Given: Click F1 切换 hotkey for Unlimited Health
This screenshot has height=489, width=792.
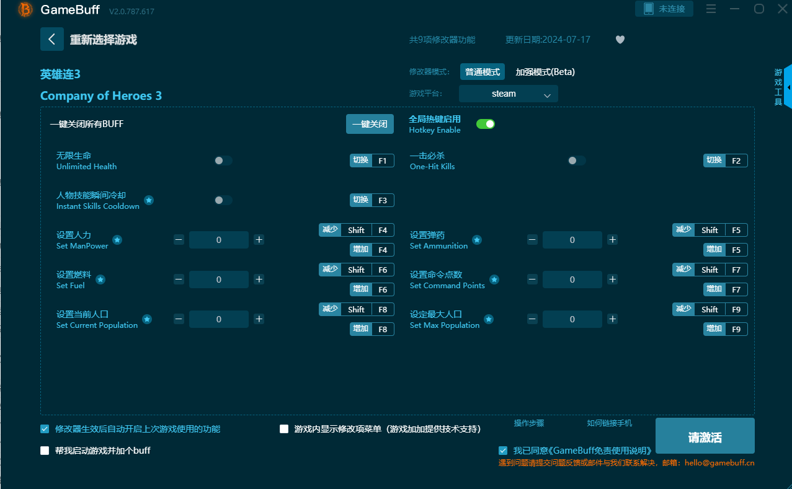Looking at the screenshot, I should click(x=372, y=161).
